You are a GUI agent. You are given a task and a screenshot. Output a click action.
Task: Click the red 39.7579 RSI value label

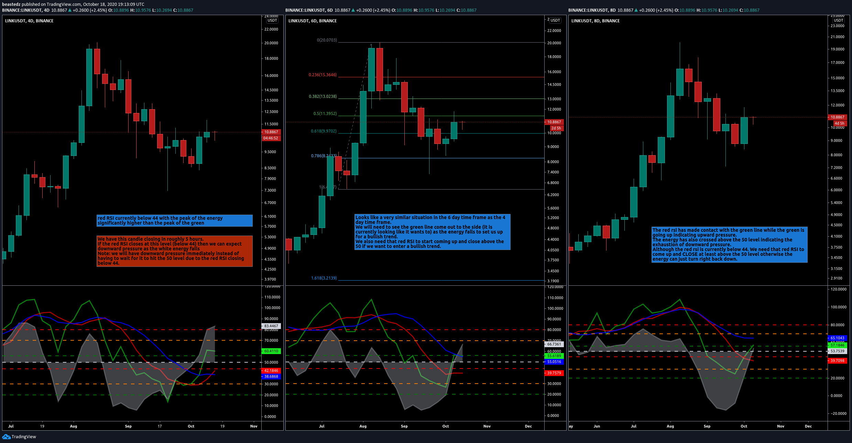[x=554, y=373]
